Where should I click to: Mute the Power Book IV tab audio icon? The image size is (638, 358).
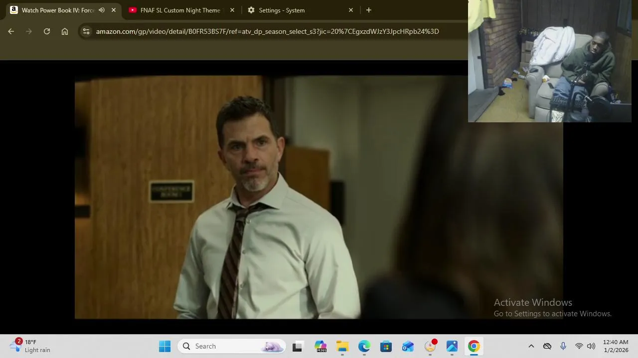click(x=102, y=10)
